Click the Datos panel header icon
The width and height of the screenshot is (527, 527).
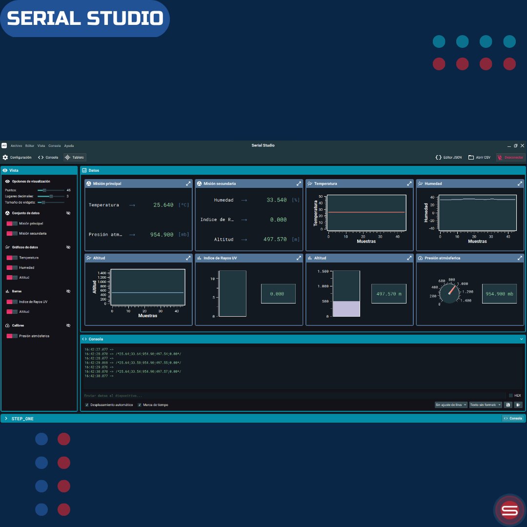84,170
